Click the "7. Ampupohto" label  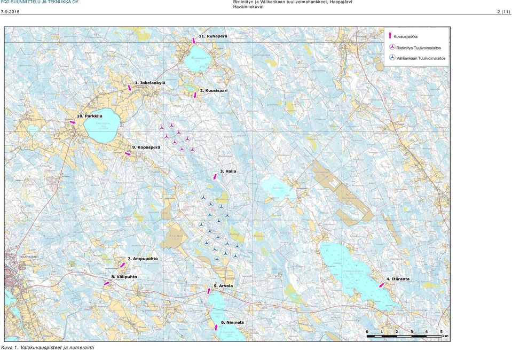[x=143, y=259]
